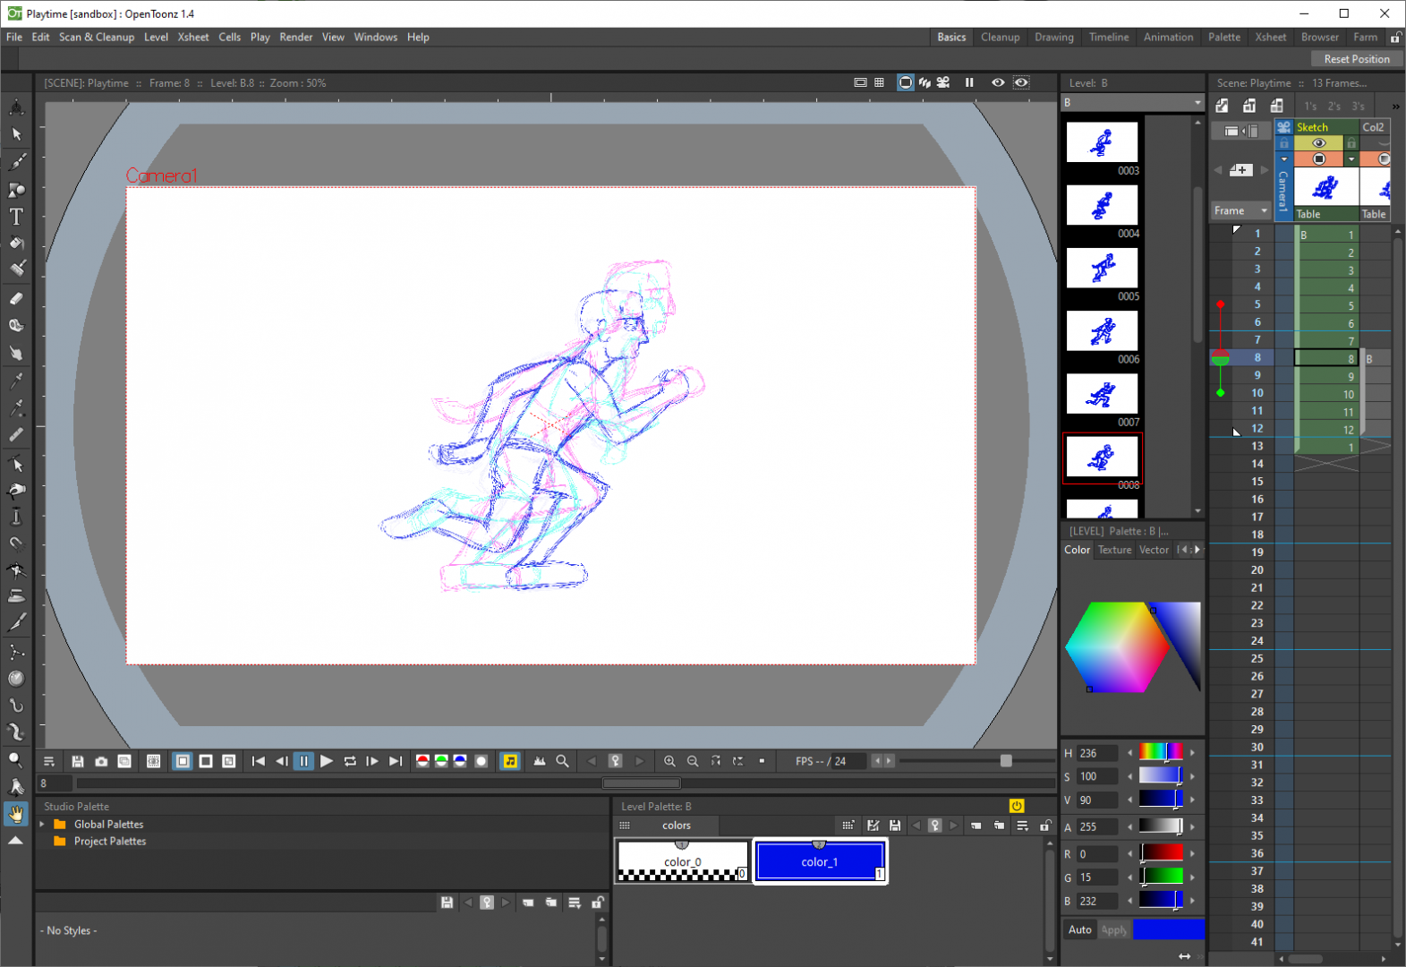Image resolution: width=1406 pixels, height=967 pixels.
Task: Select the Type tool
Action: 16,217
